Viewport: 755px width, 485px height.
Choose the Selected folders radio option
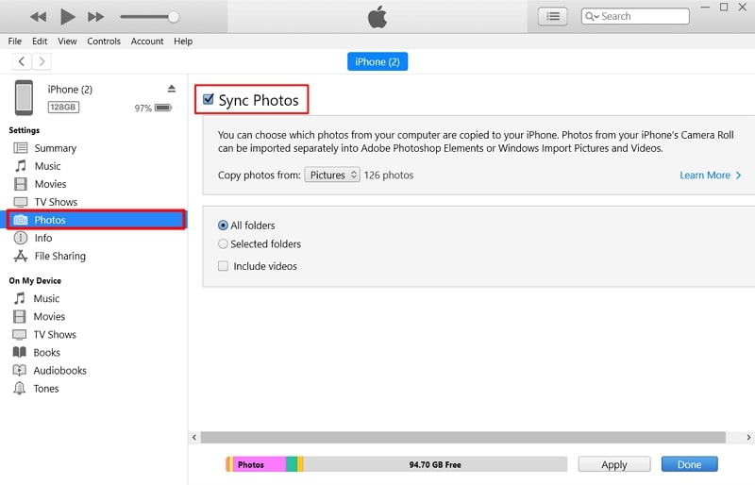point(223,243)
